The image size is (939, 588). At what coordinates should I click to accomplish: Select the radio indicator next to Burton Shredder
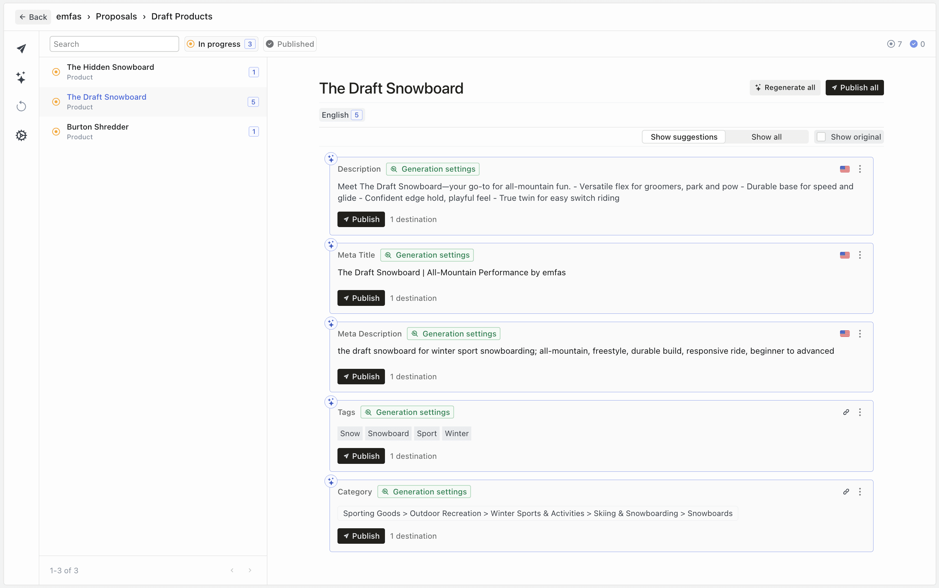pos(56,131)
